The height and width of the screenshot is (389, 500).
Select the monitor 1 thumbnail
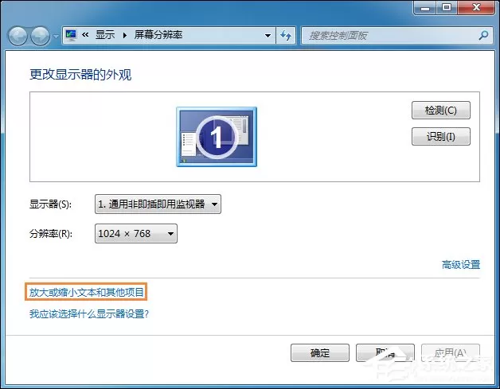(x=217, y=137)
